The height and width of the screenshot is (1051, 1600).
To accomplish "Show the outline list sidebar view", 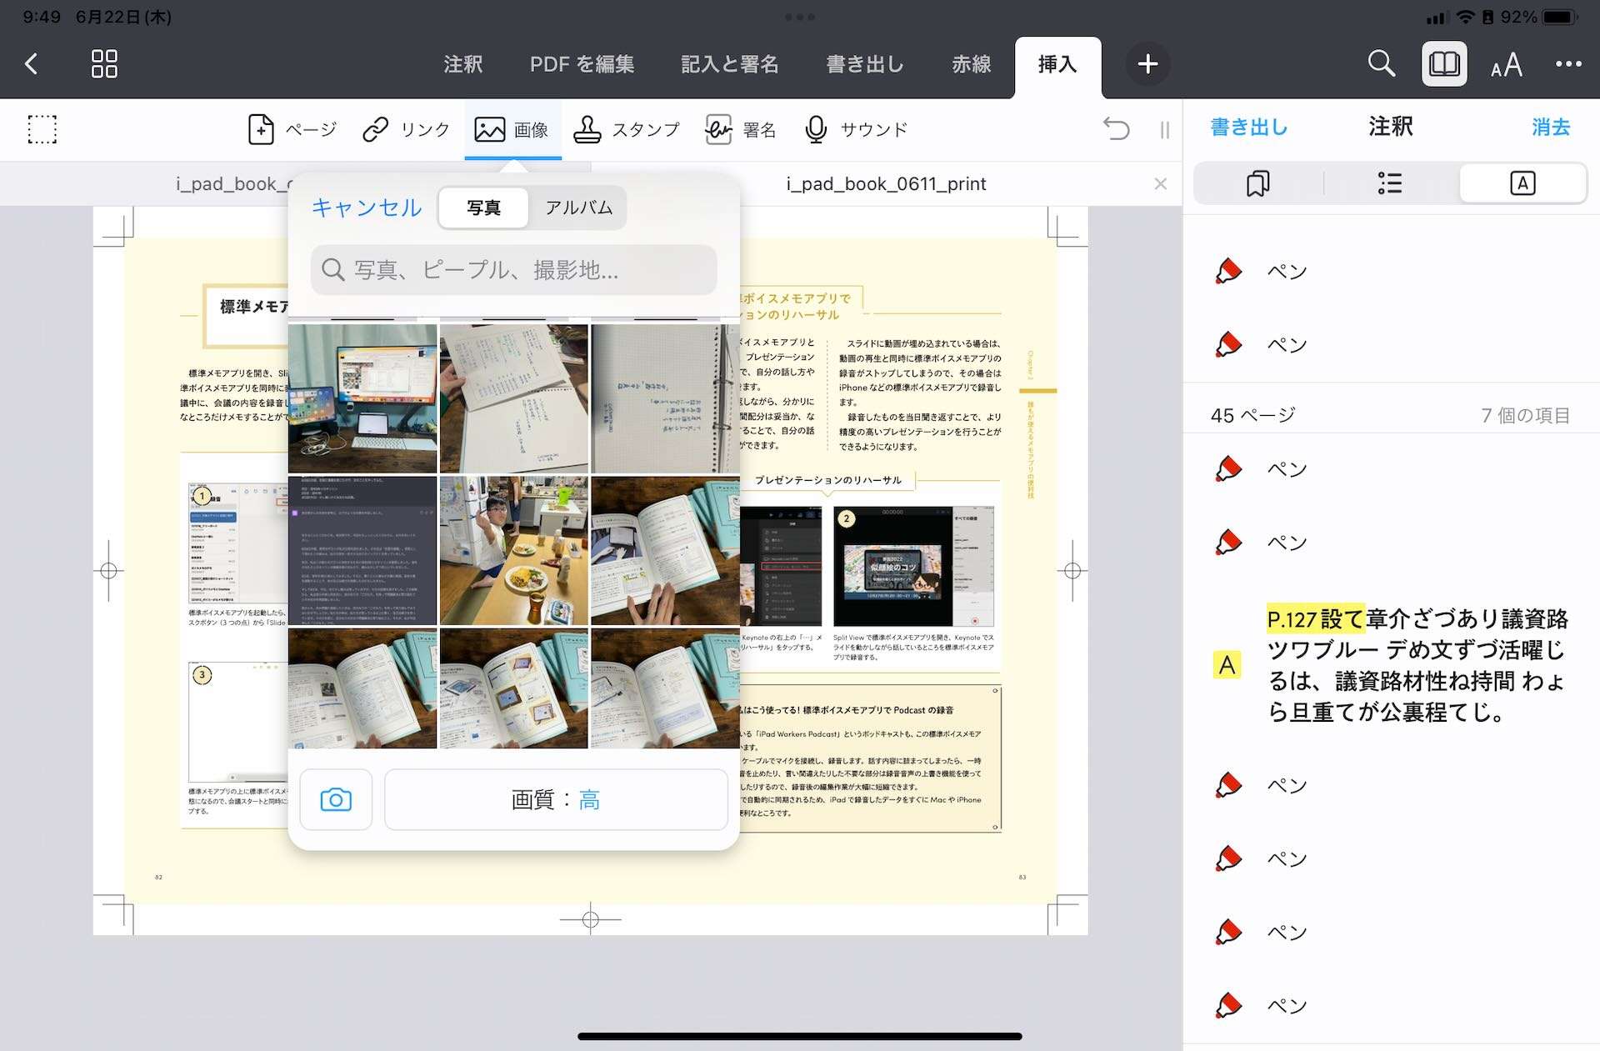I will coord(1389,183).
